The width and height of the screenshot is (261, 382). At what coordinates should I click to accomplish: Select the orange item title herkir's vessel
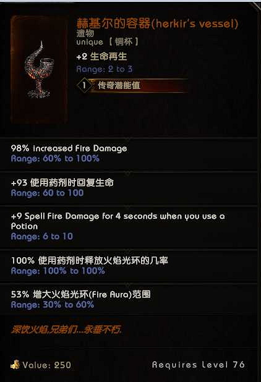point(158,23)
